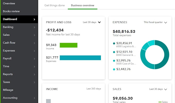Viewport: 175px width, 103px height.
Task: Select the $12,921.10 General legend dot
Action: pos(114,52)
